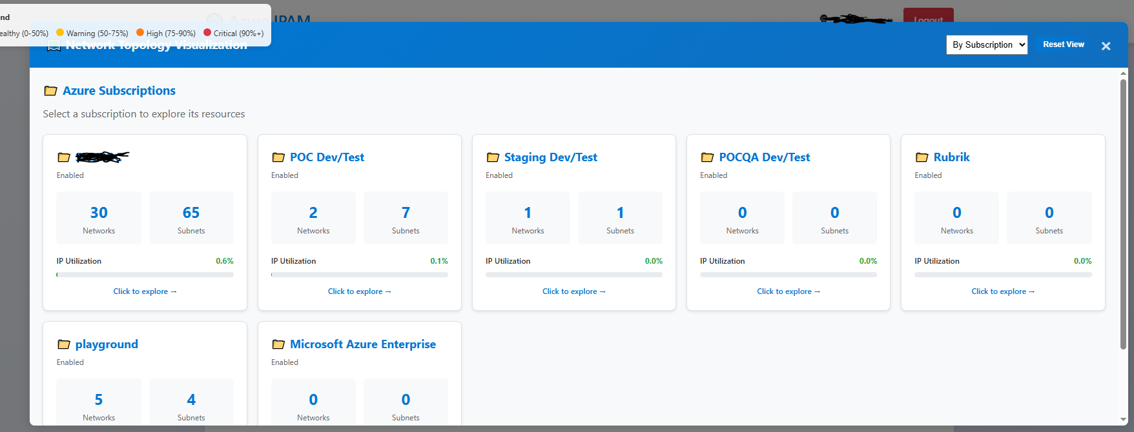Click to explore POCQA Dev/Test

[788, 291]
